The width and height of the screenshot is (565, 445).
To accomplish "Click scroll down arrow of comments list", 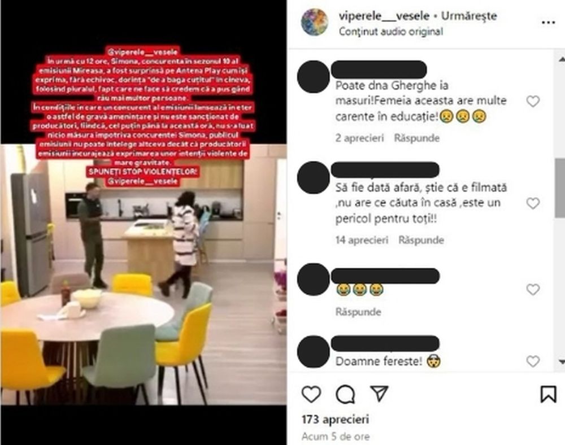I will coord(561,361).
